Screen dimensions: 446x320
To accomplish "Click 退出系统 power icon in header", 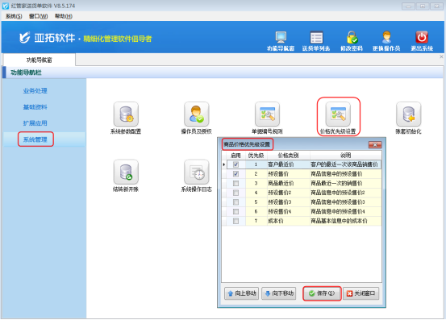I will 422,37.
